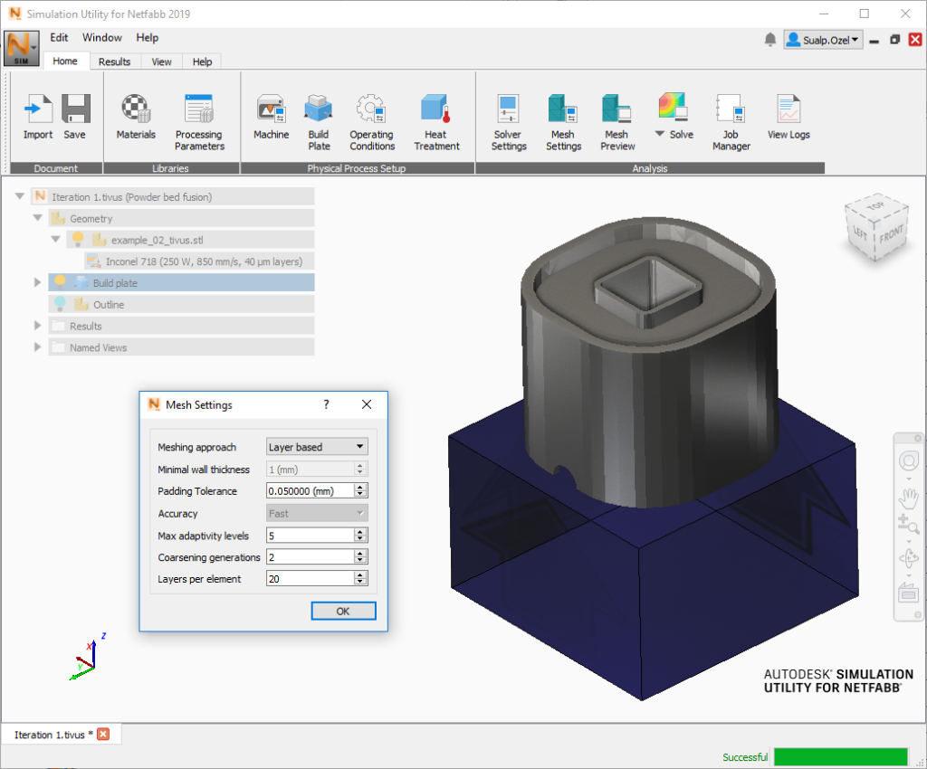Click Mesh Settings in ribbon
927x769 pixels.
point(563,123)
